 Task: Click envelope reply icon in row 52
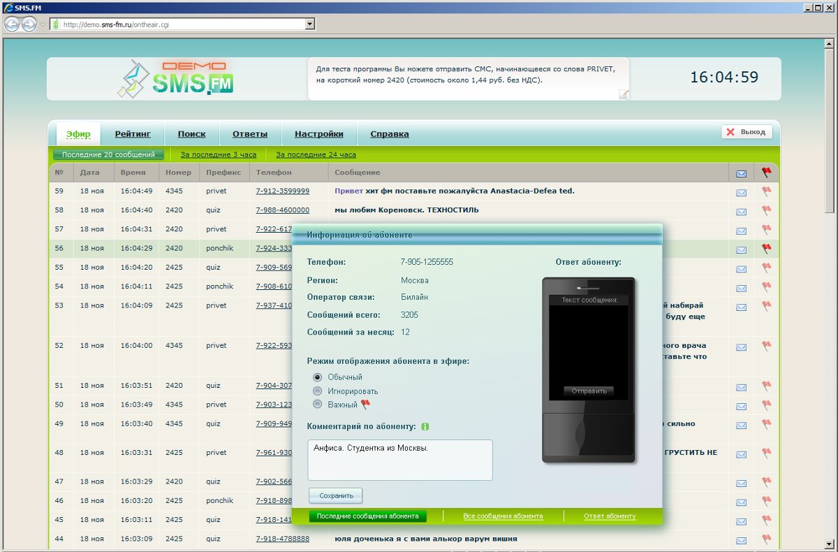coord(741,347)
